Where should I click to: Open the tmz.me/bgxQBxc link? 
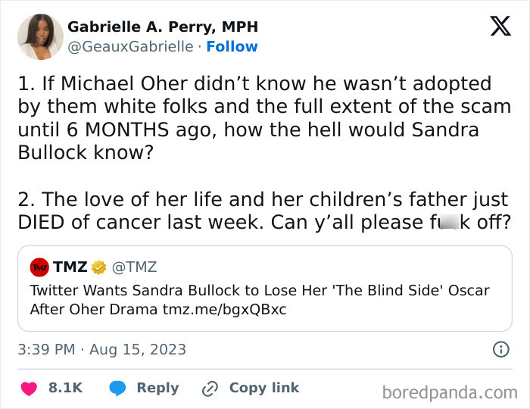click(225, 310)
